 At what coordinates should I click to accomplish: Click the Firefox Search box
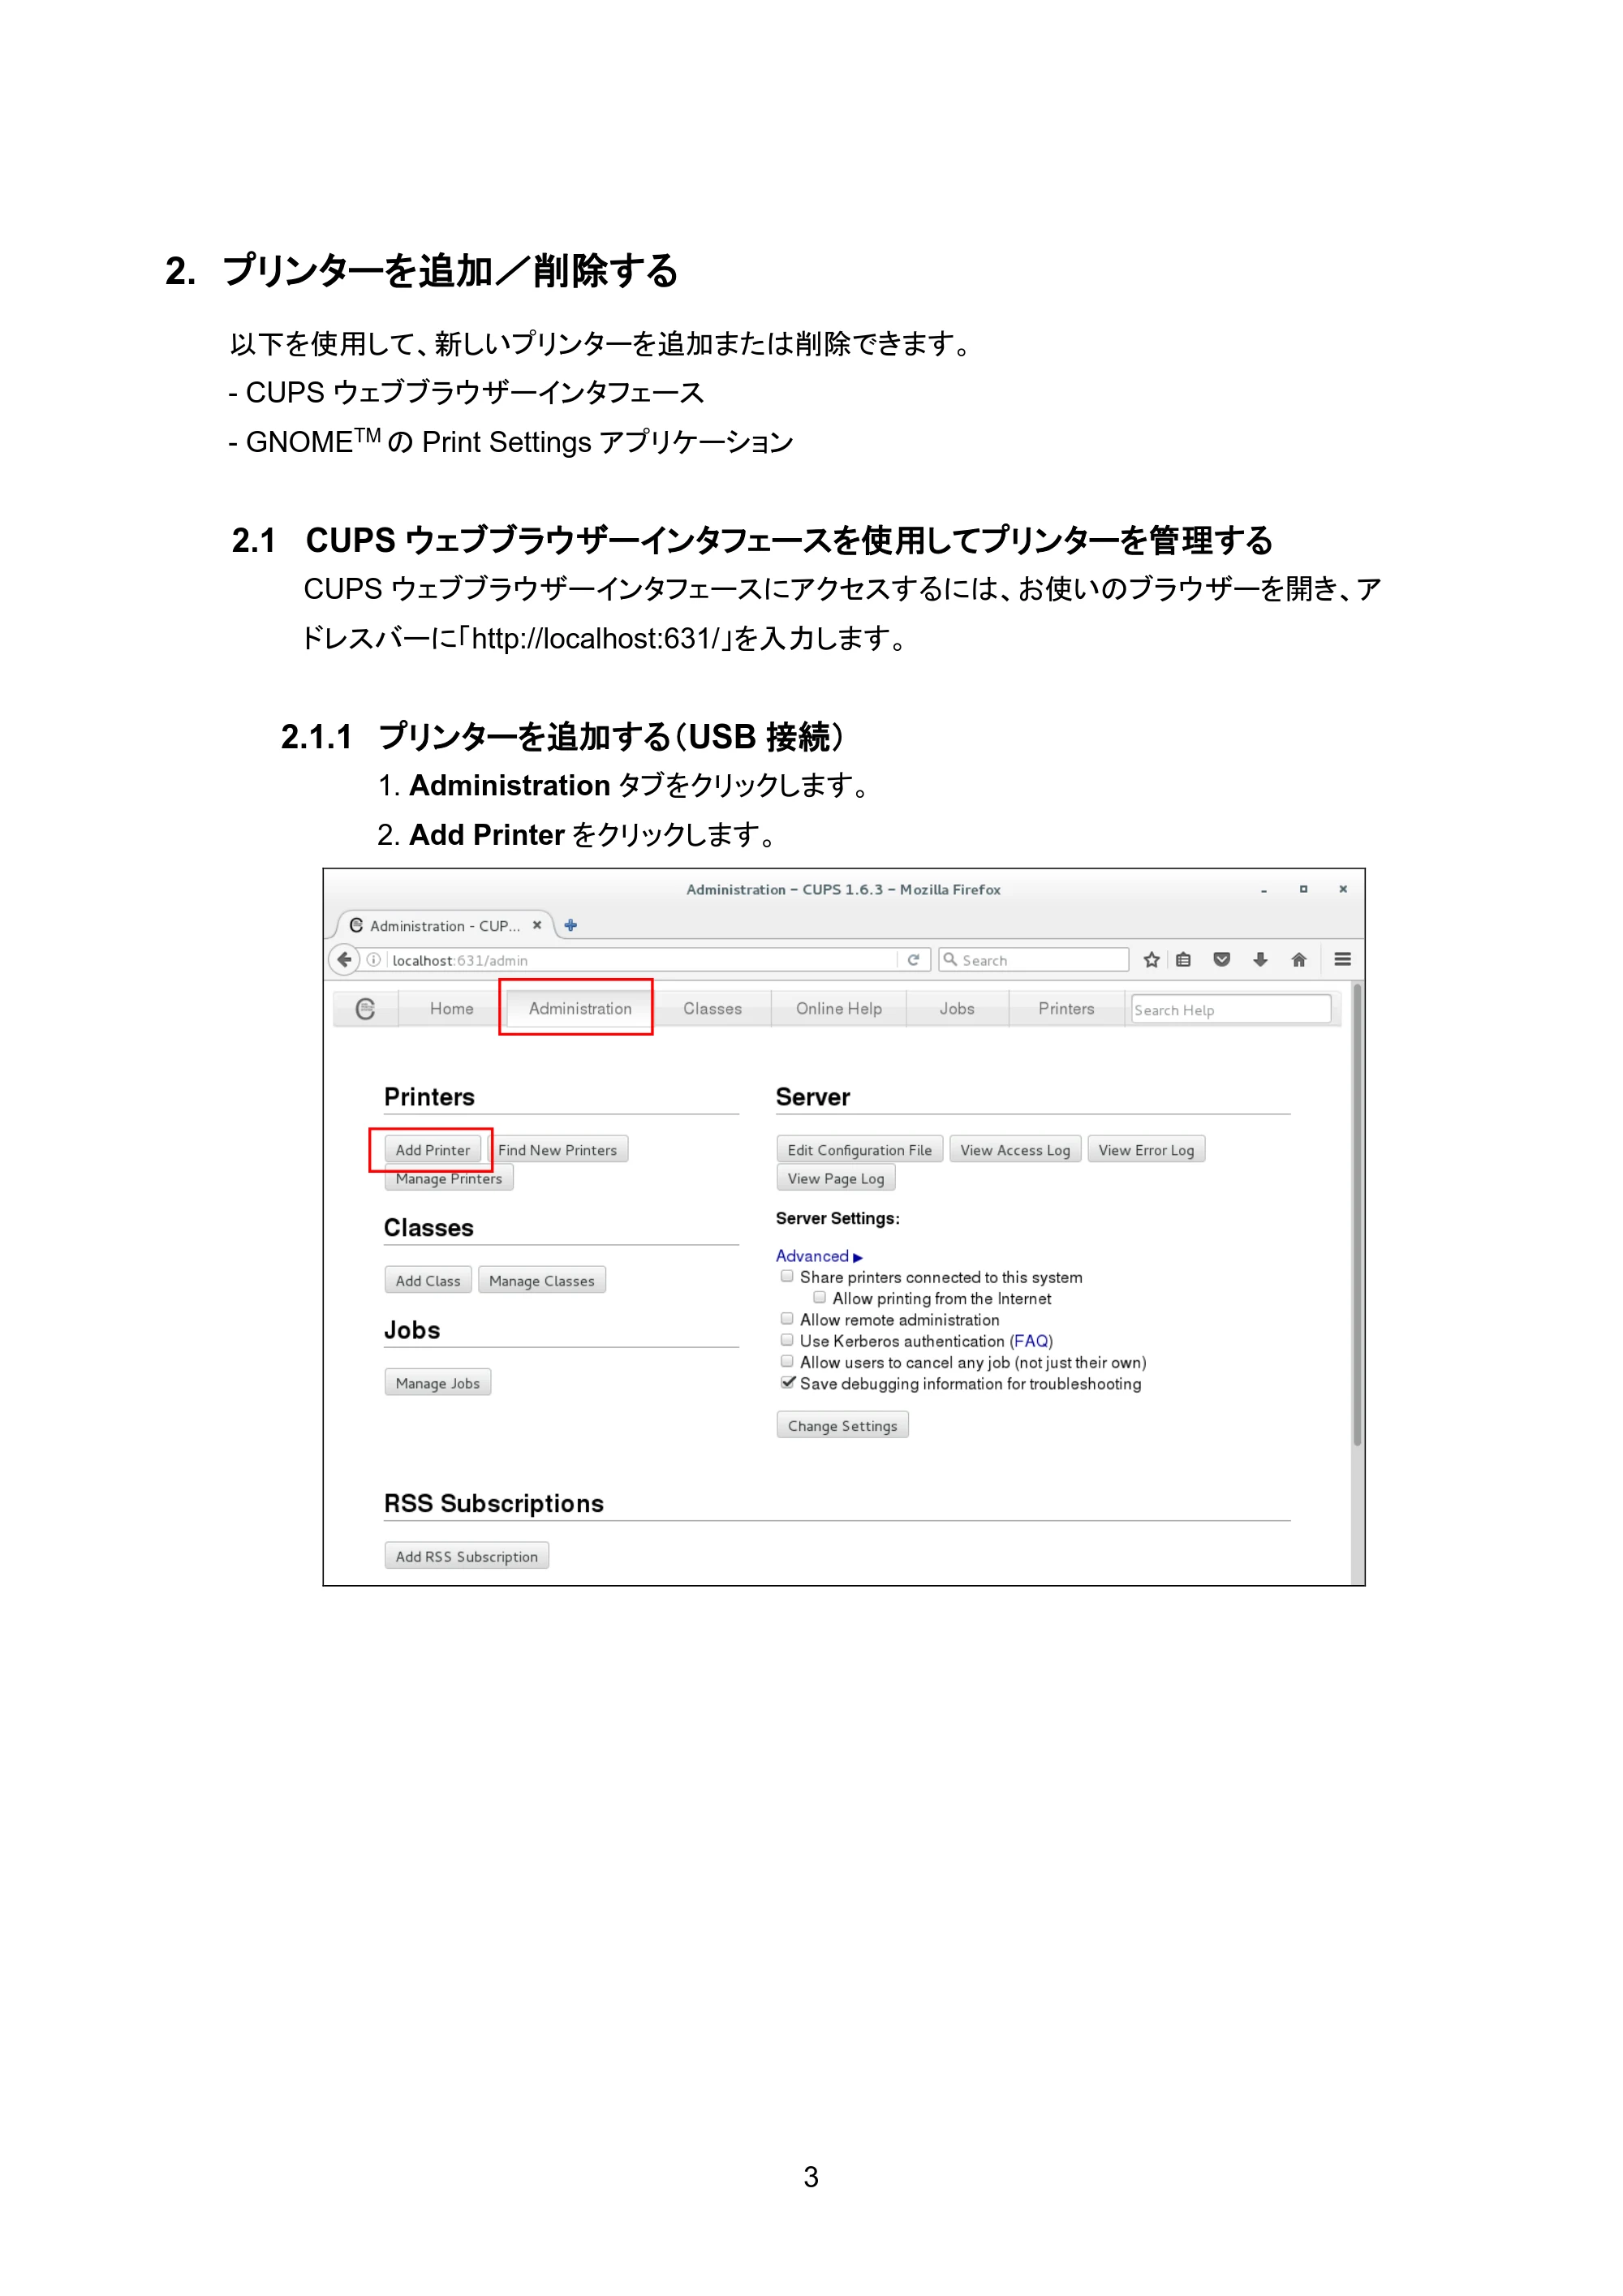pos(1033,960)
